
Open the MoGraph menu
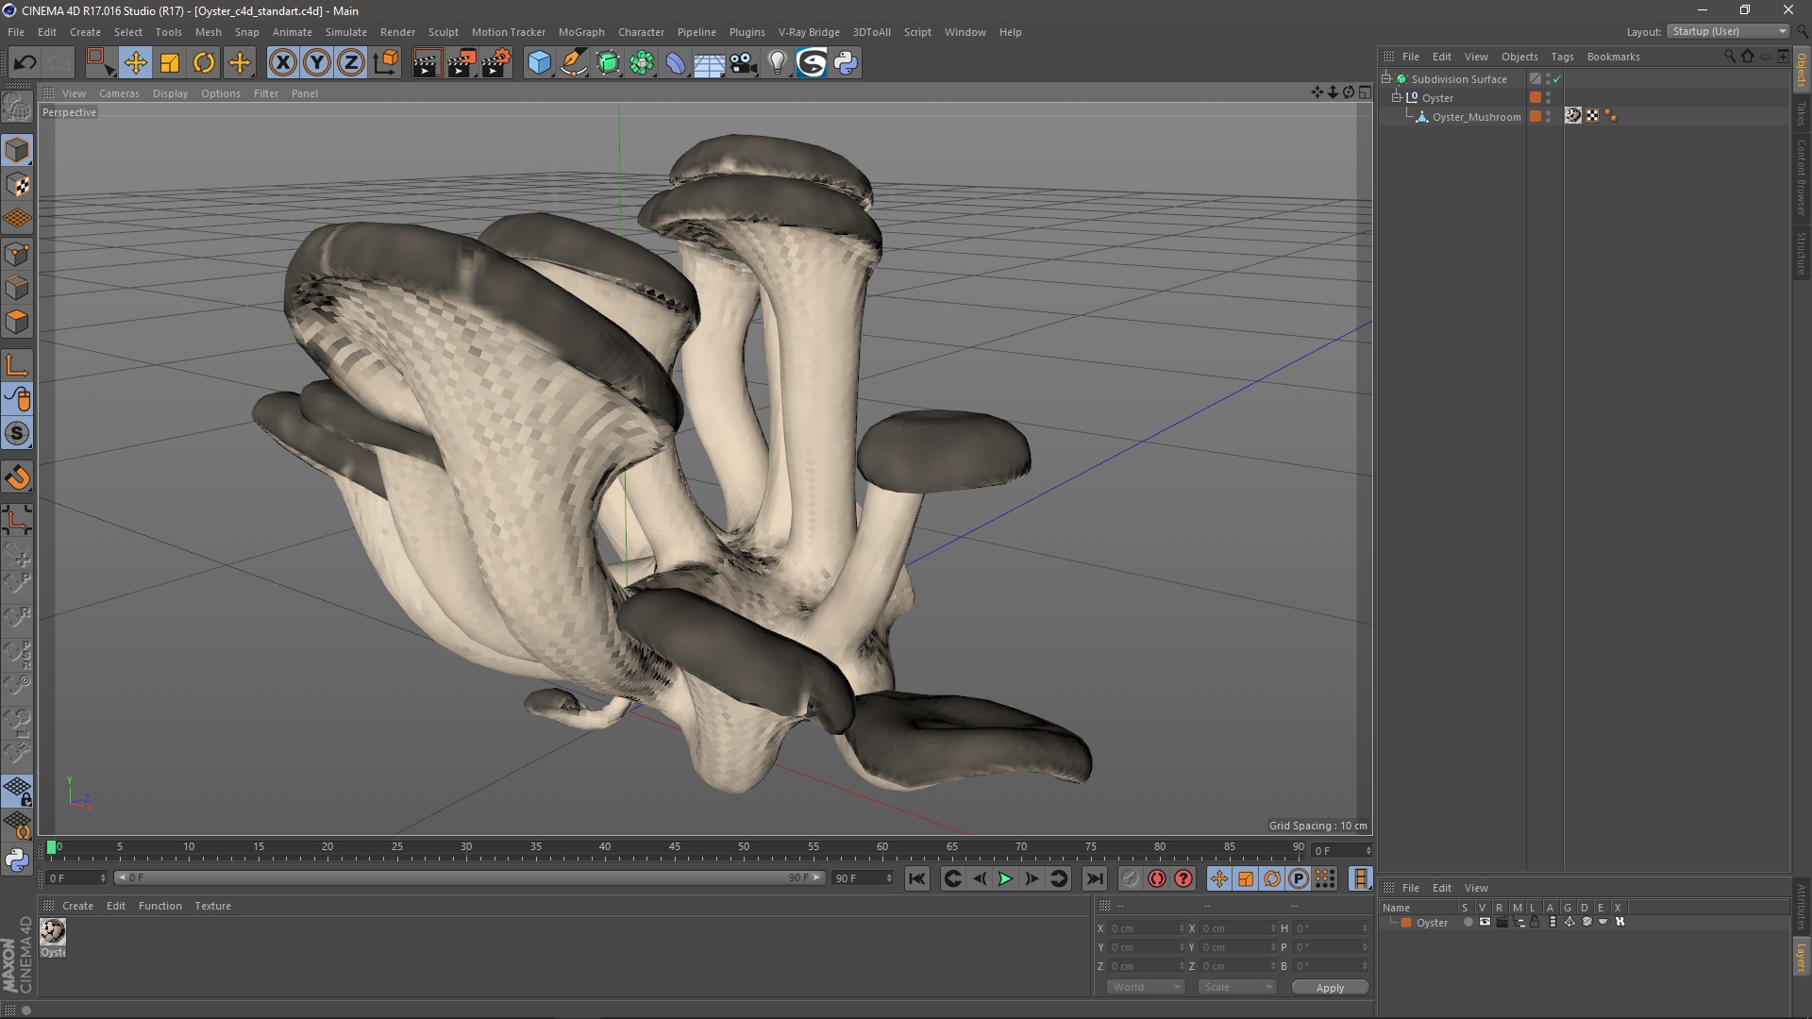[581, 32]
